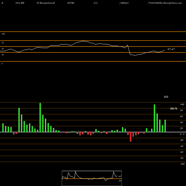
Task: Click the value 18 in mini chart
Action: point(120,181)
